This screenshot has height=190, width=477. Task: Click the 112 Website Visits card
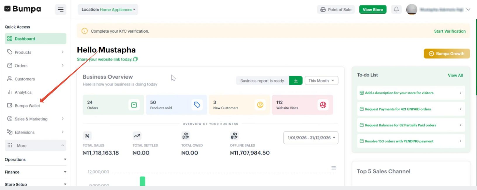(x=303, y=105)
